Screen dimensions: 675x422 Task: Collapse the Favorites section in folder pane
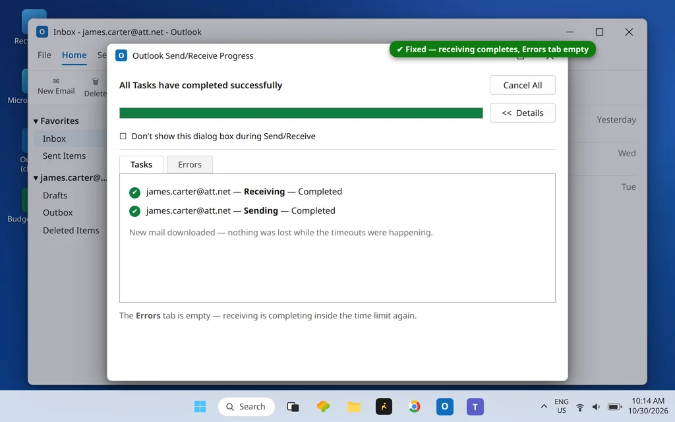pos(36,121)
